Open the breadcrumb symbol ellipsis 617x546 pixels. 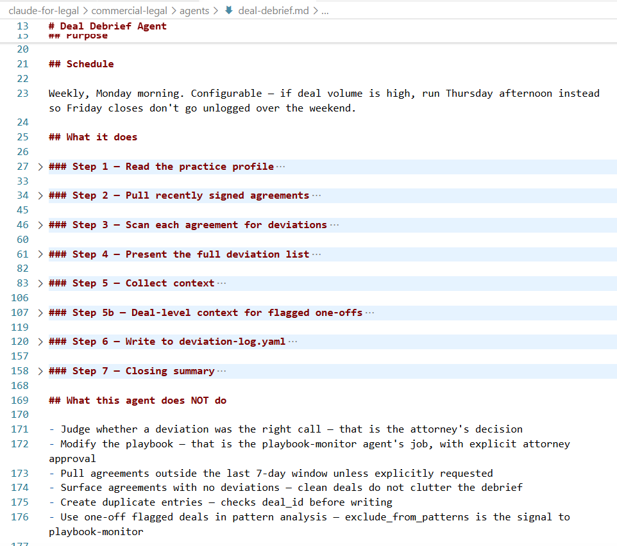click(325, 11)
